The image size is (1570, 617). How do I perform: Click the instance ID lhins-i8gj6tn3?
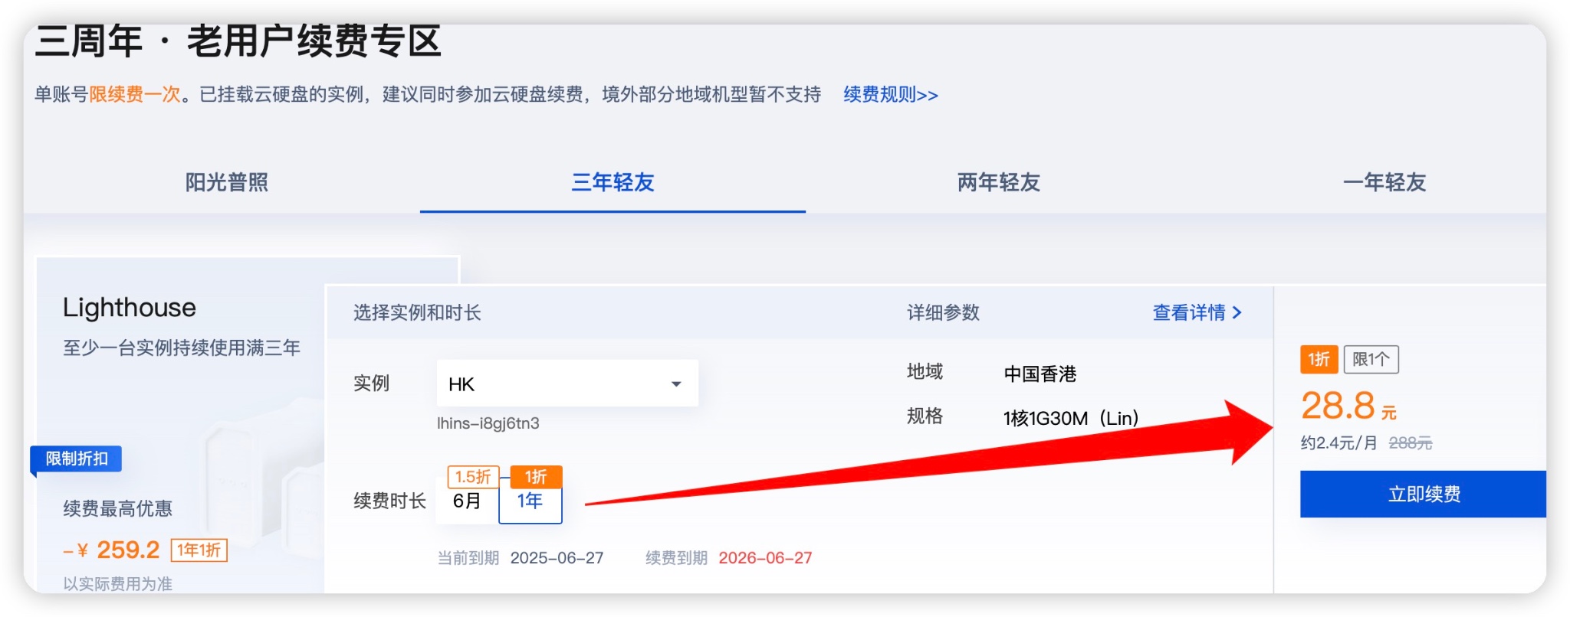coord(488,423)
